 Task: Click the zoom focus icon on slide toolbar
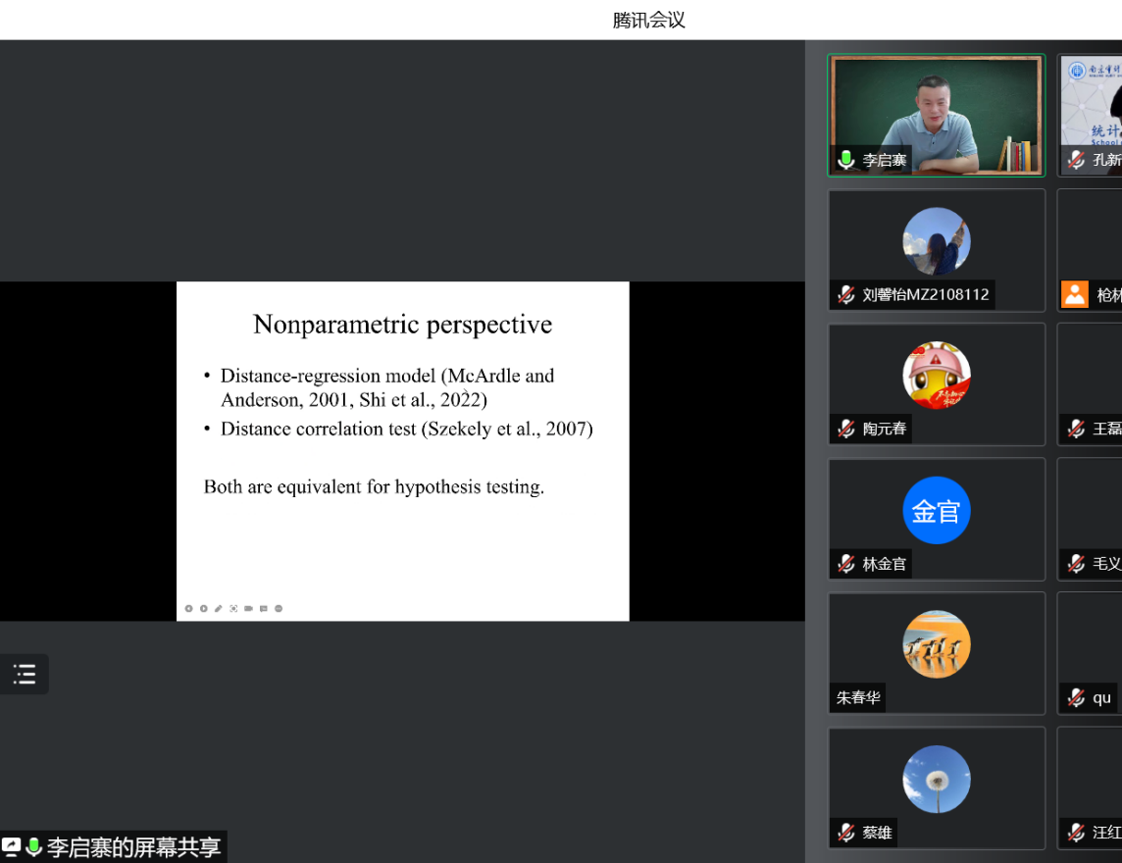pos(233,609)
